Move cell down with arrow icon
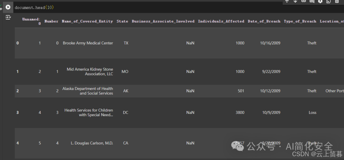Viewport: 344px width, 160px height. (x=295, y=1)
